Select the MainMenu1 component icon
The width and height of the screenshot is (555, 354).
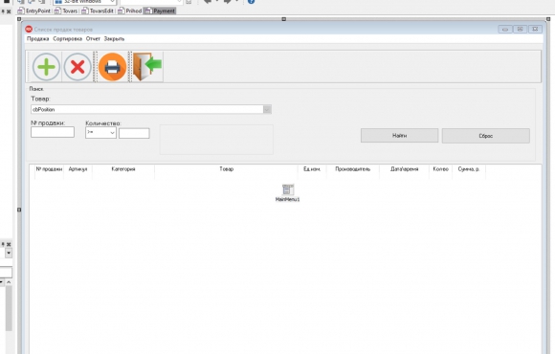tap(288, 189)
